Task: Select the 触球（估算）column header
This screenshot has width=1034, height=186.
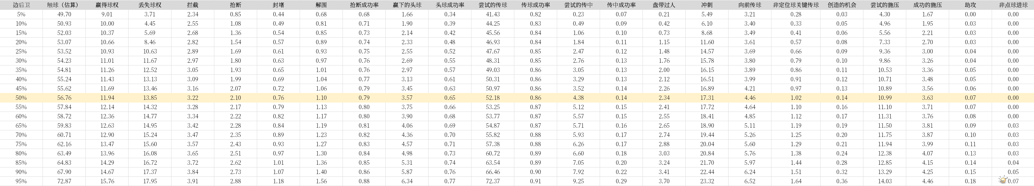Action: (64, 5)
